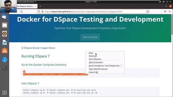
Task: Click Go to the Docker Compose Directory heading
Action: coord(44,65)
